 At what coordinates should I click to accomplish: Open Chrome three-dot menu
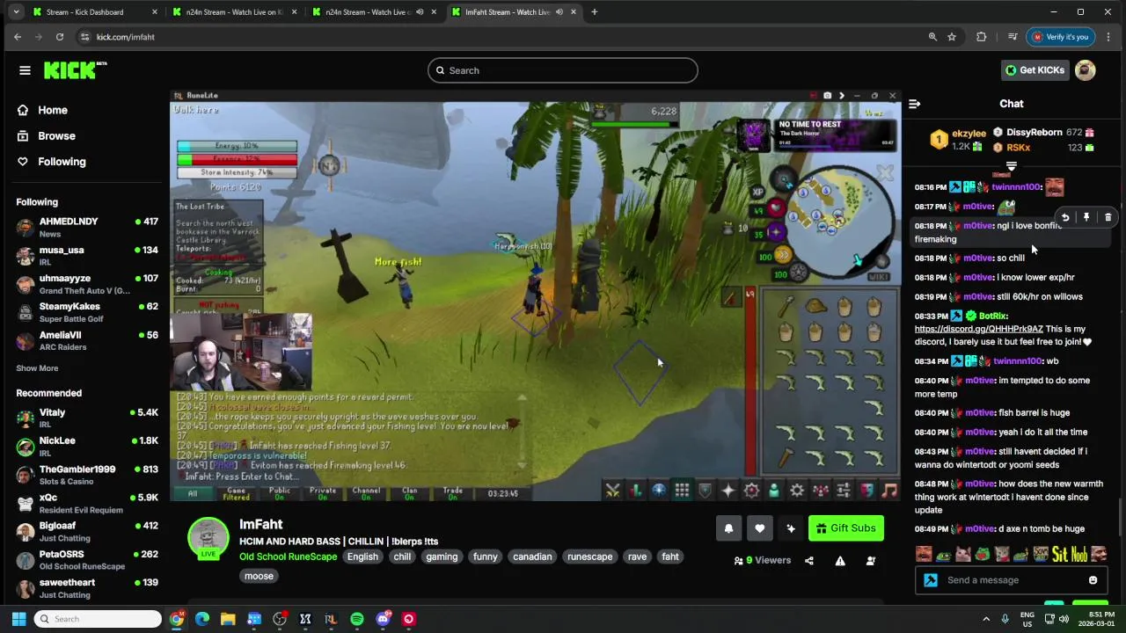[1108, 37]
